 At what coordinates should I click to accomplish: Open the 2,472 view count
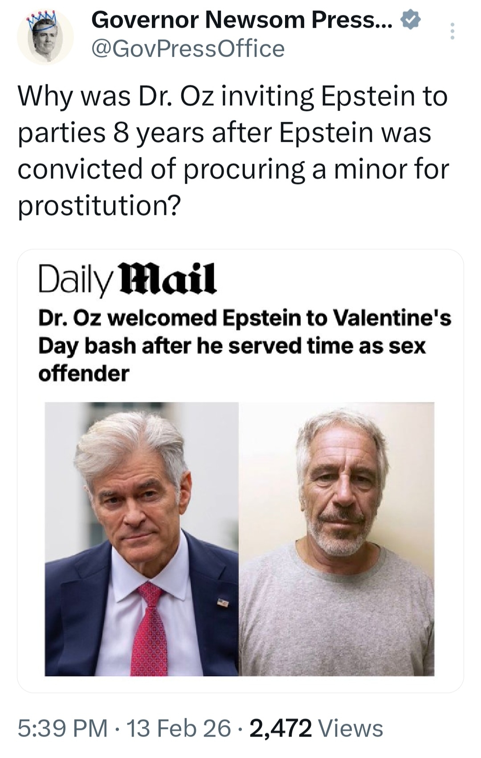[281, 728]
